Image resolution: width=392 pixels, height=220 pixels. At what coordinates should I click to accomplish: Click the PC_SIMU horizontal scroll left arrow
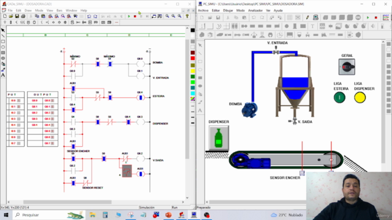point(207,202)
